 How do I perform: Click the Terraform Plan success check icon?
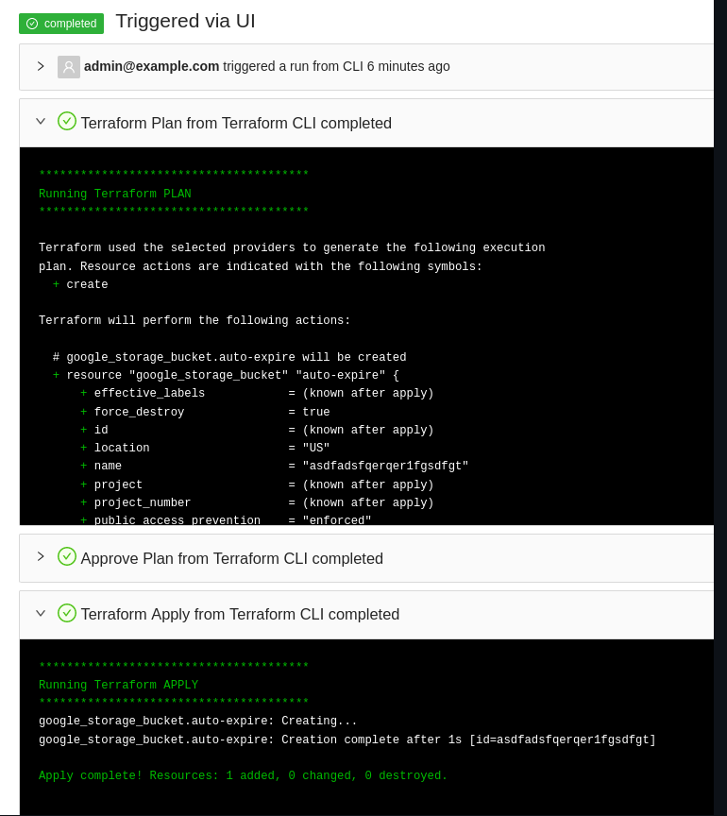pyautogui.click(x=67, y=121)
